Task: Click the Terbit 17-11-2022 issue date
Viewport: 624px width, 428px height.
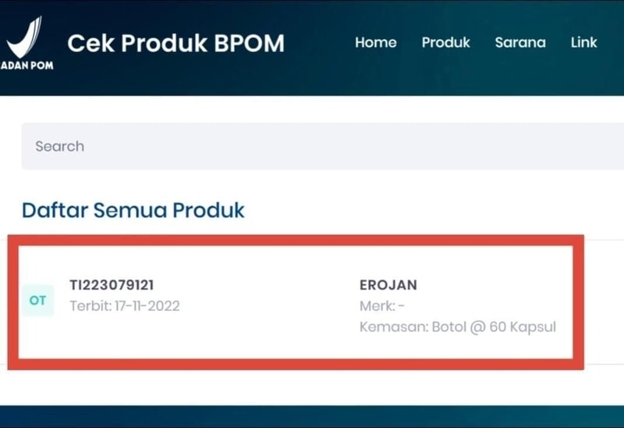Action: (x=125, y=306)
